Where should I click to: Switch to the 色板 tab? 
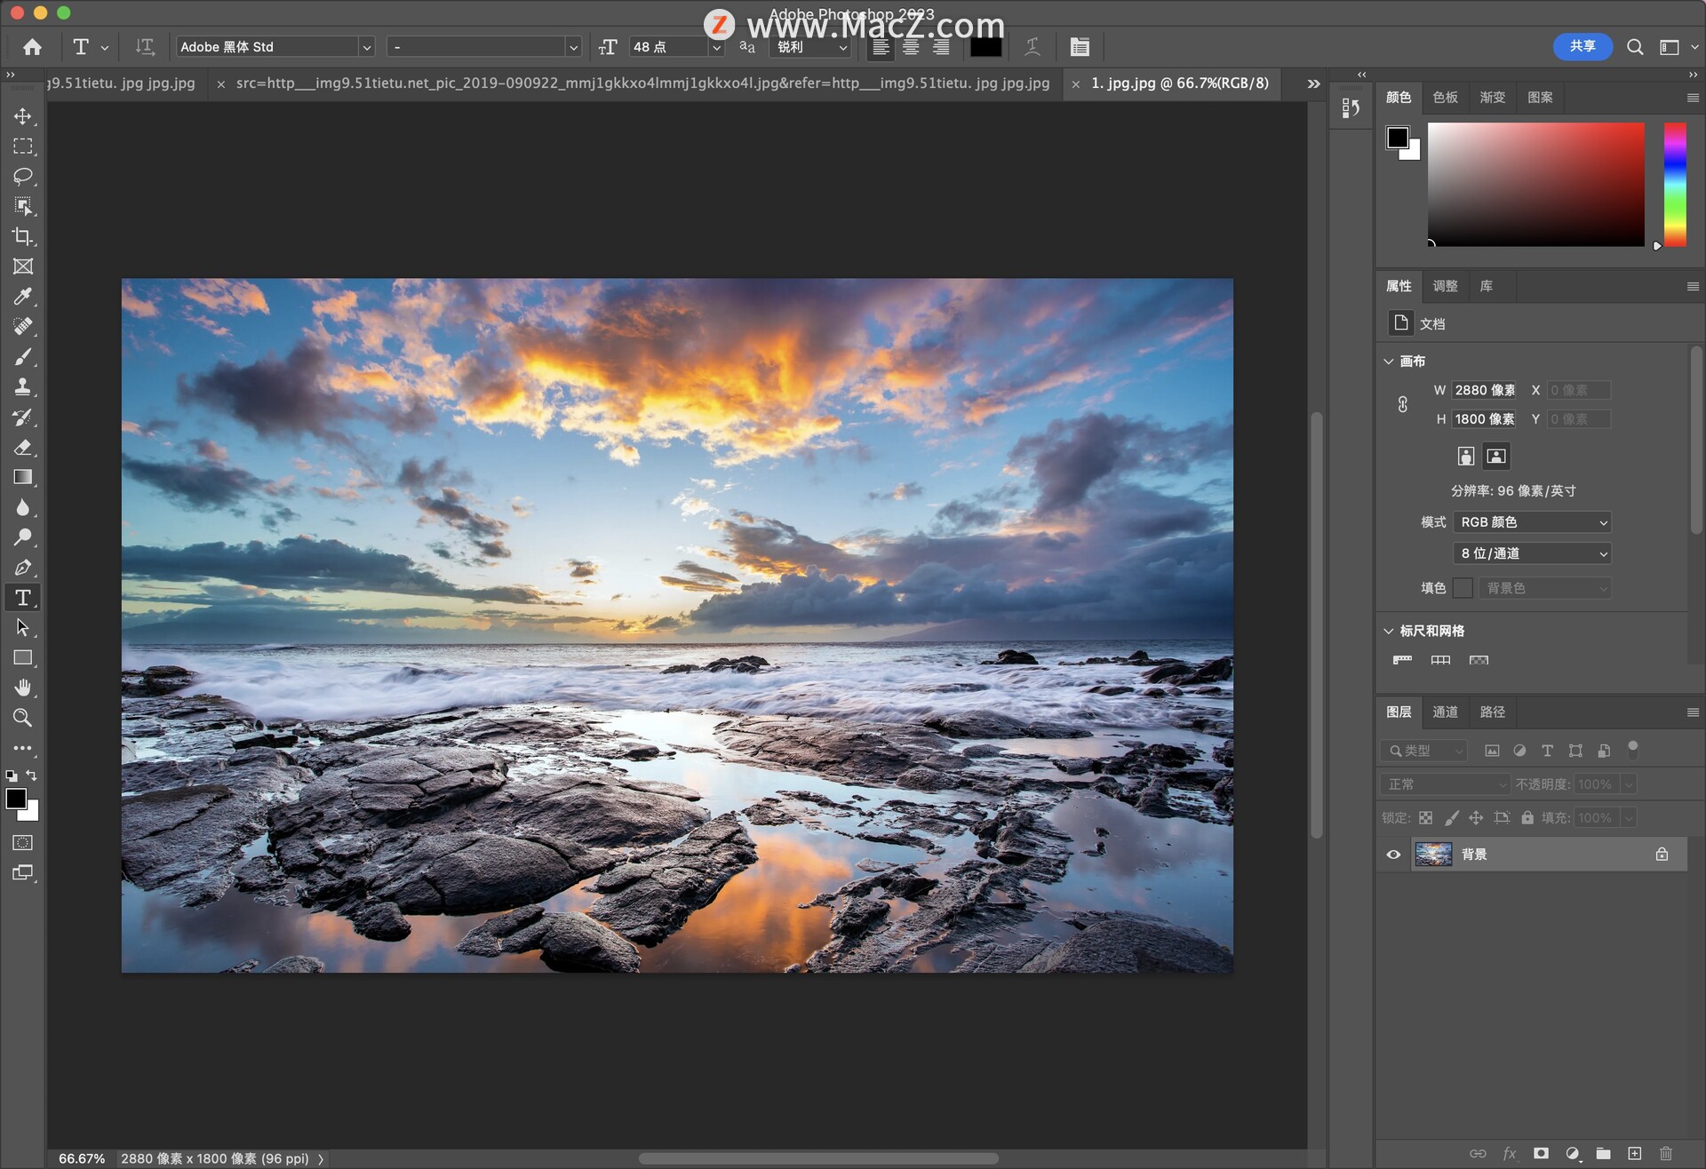coord(1446,98)
